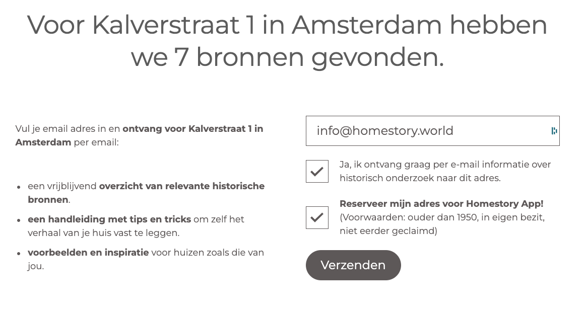
Task: Click the Voorwaarden conditions text in parentheses
Action: coord(441,224)
